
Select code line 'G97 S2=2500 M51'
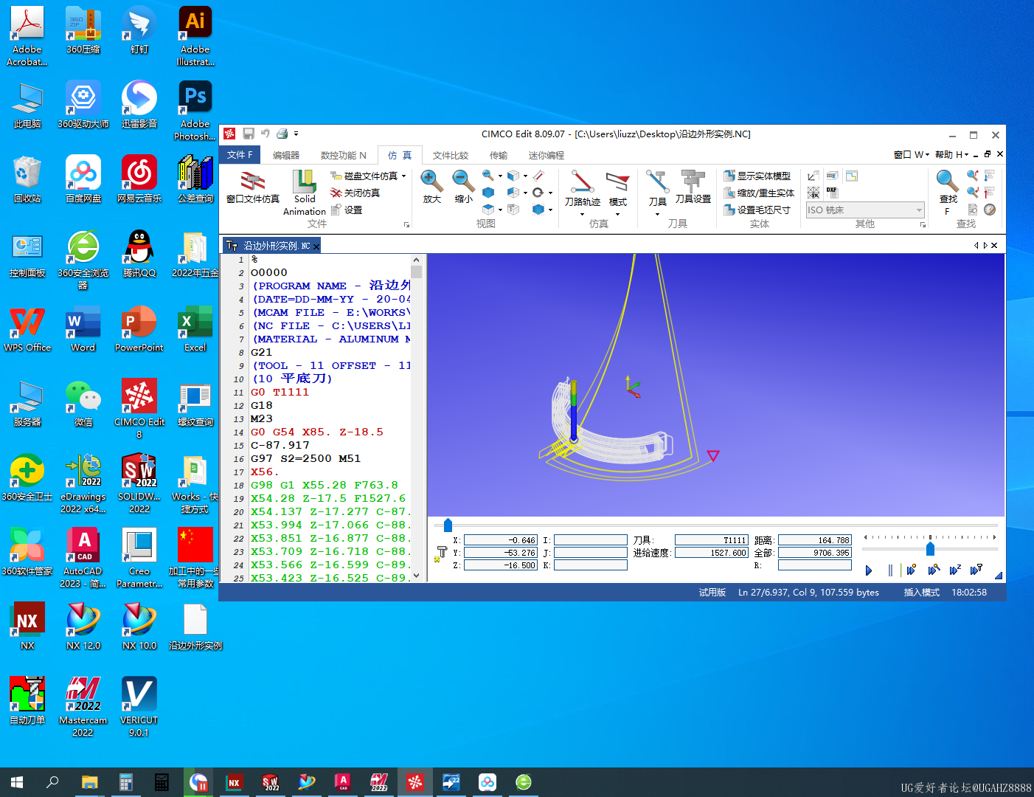305,458
